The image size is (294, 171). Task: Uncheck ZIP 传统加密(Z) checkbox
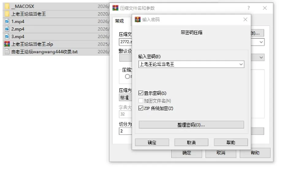141,108
